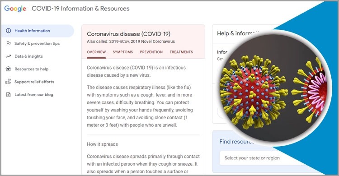
Task: Click the Health information info icon
Action: pyautogui.click(x=9, y=31)
